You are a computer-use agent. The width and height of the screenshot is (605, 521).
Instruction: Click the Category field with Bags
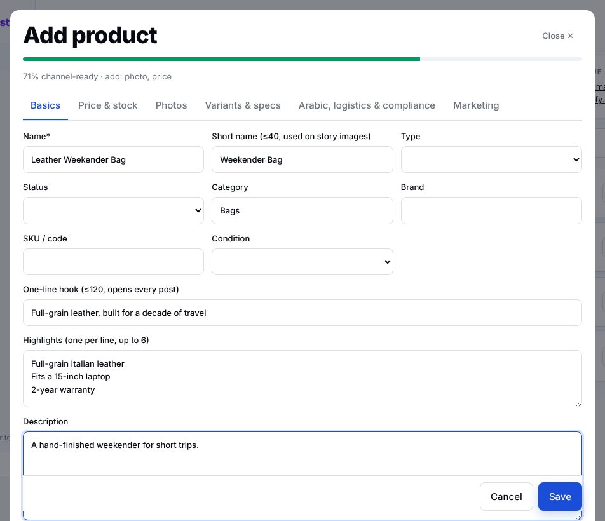click(302, 210)
